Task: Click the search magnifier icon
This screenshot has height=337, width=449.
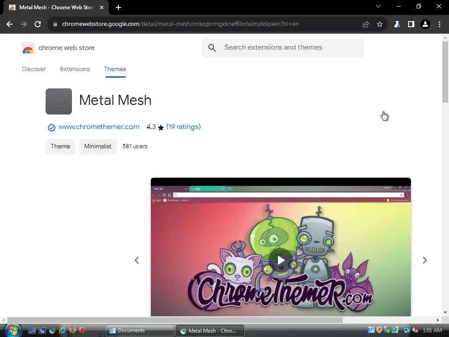Action: point(212,47)
